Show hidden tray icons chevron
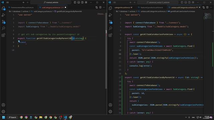The image size is (214, 120). pos(186,117)
